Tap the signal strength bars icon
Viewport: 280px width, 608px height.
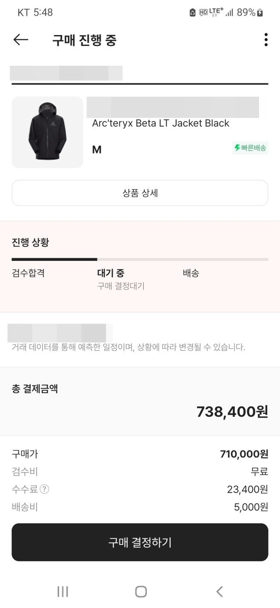click(x=230, y=13)
